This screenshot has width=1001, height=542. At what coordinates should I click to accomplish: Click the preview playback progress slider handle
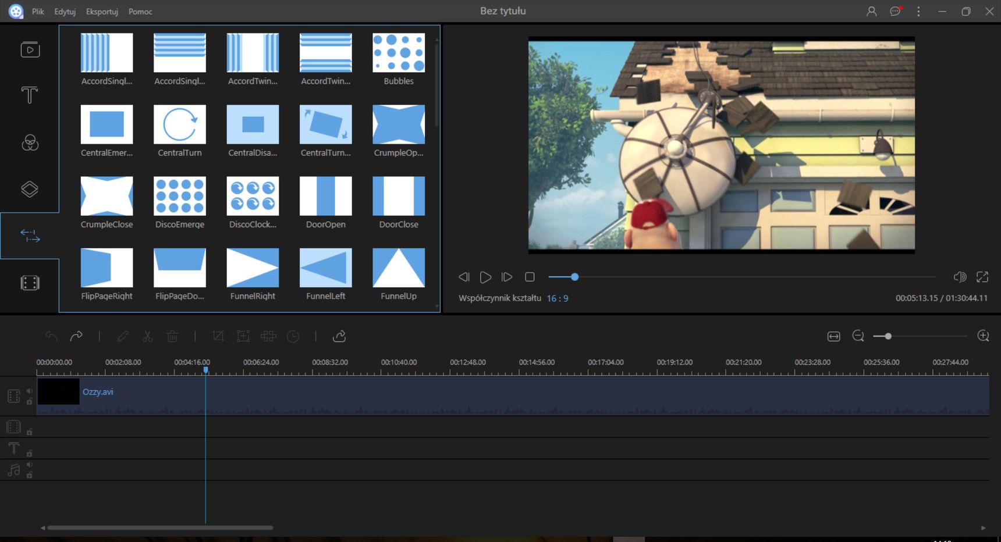click(574, 277)
